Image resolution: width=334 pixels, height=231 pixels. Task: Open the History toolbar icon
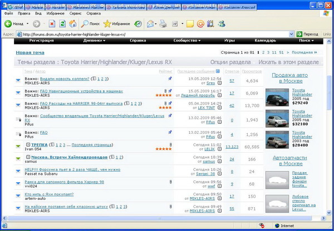coord(138,24)
